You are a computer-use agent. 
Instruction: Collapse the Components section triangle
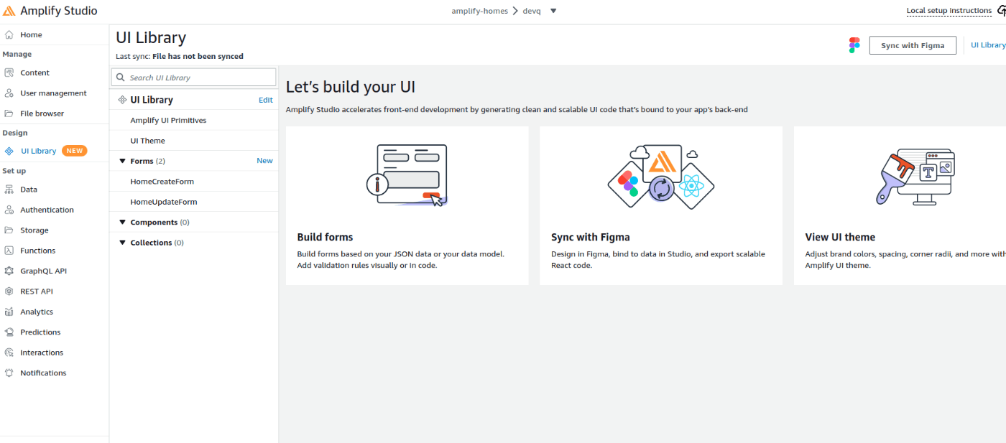point(122,223)
